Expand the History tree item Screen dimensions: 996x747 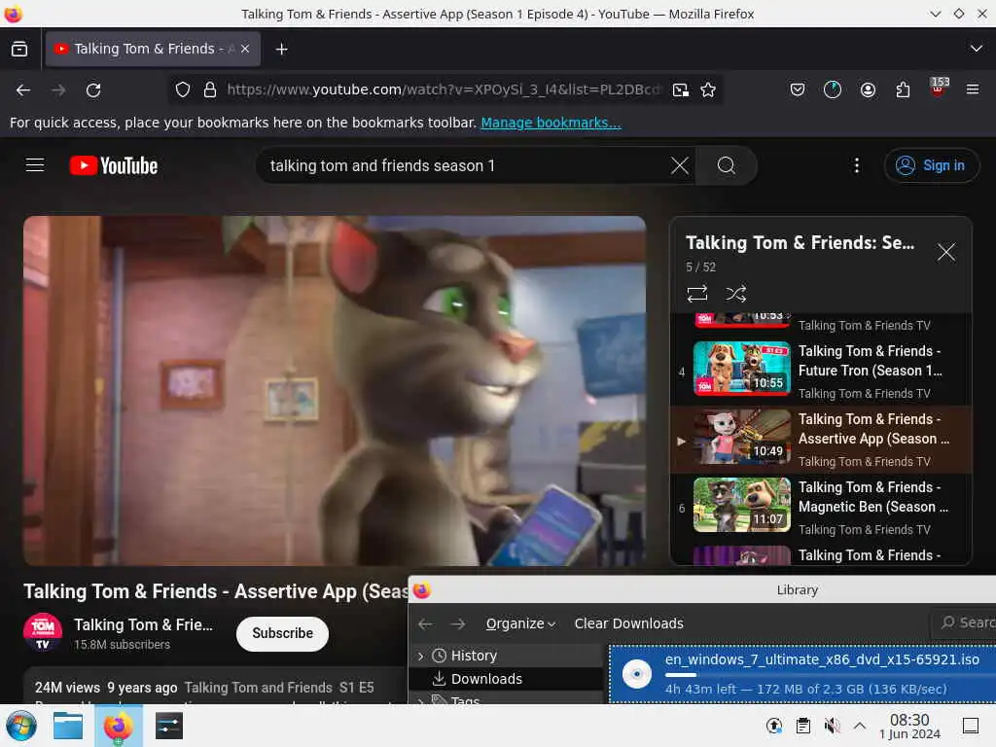(x=421, y=656)
